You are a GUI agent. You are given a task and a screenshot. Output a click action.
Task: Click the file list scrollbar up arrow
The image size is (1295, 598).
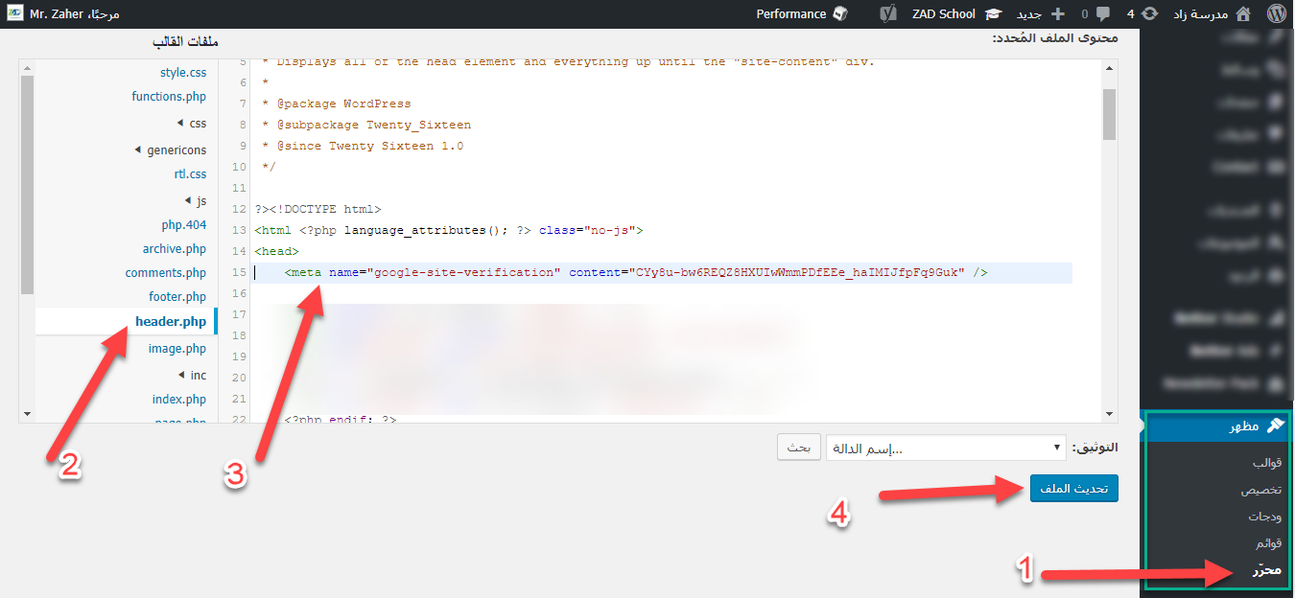27,66
